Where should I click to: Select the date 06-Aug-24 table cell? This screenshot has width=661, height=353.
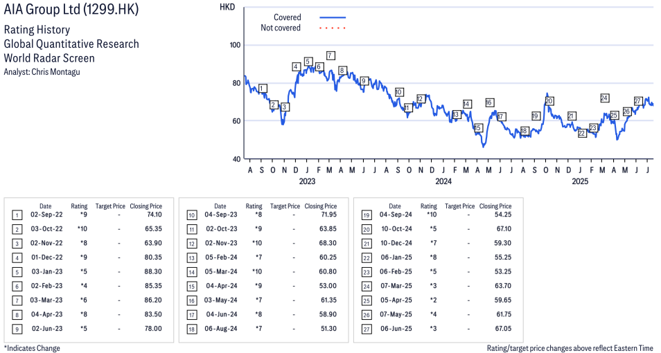[221, 329]
